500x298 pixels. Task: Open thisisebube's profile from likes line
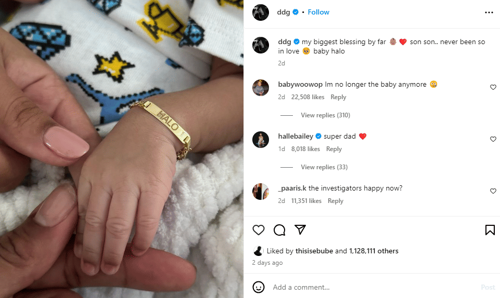click(x=314, y=251)
